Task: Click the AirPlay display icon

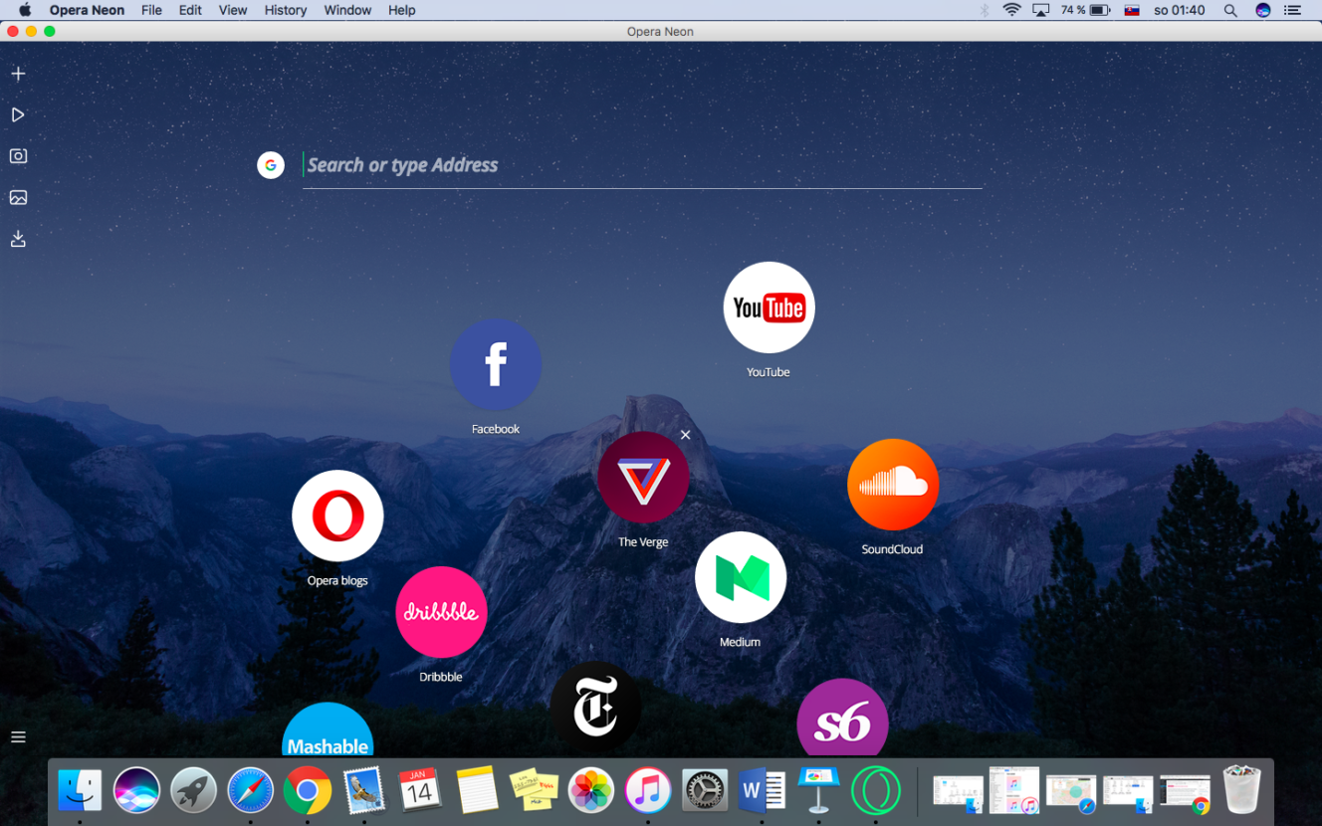Action: coord(1041,10)
